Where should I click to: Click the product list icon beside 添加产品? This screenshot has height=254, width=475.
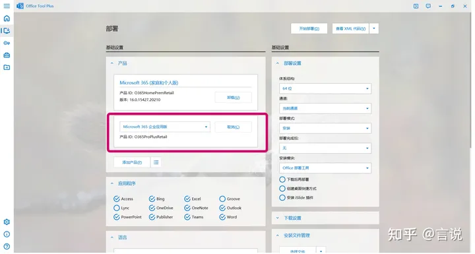[156, 162]
